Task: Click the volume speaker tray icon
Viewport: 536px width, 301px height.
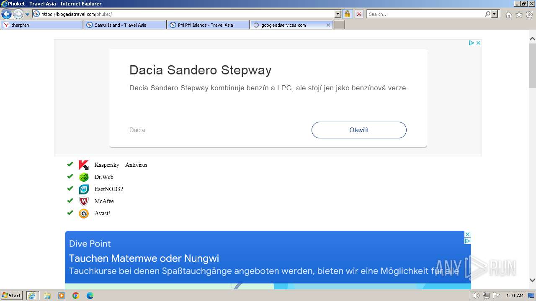Action: point(476,296)
